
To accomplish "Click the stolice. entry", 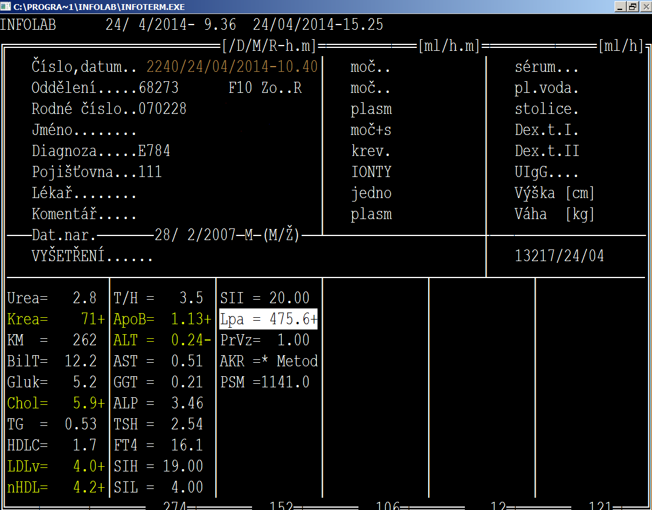I will (546, 109).
